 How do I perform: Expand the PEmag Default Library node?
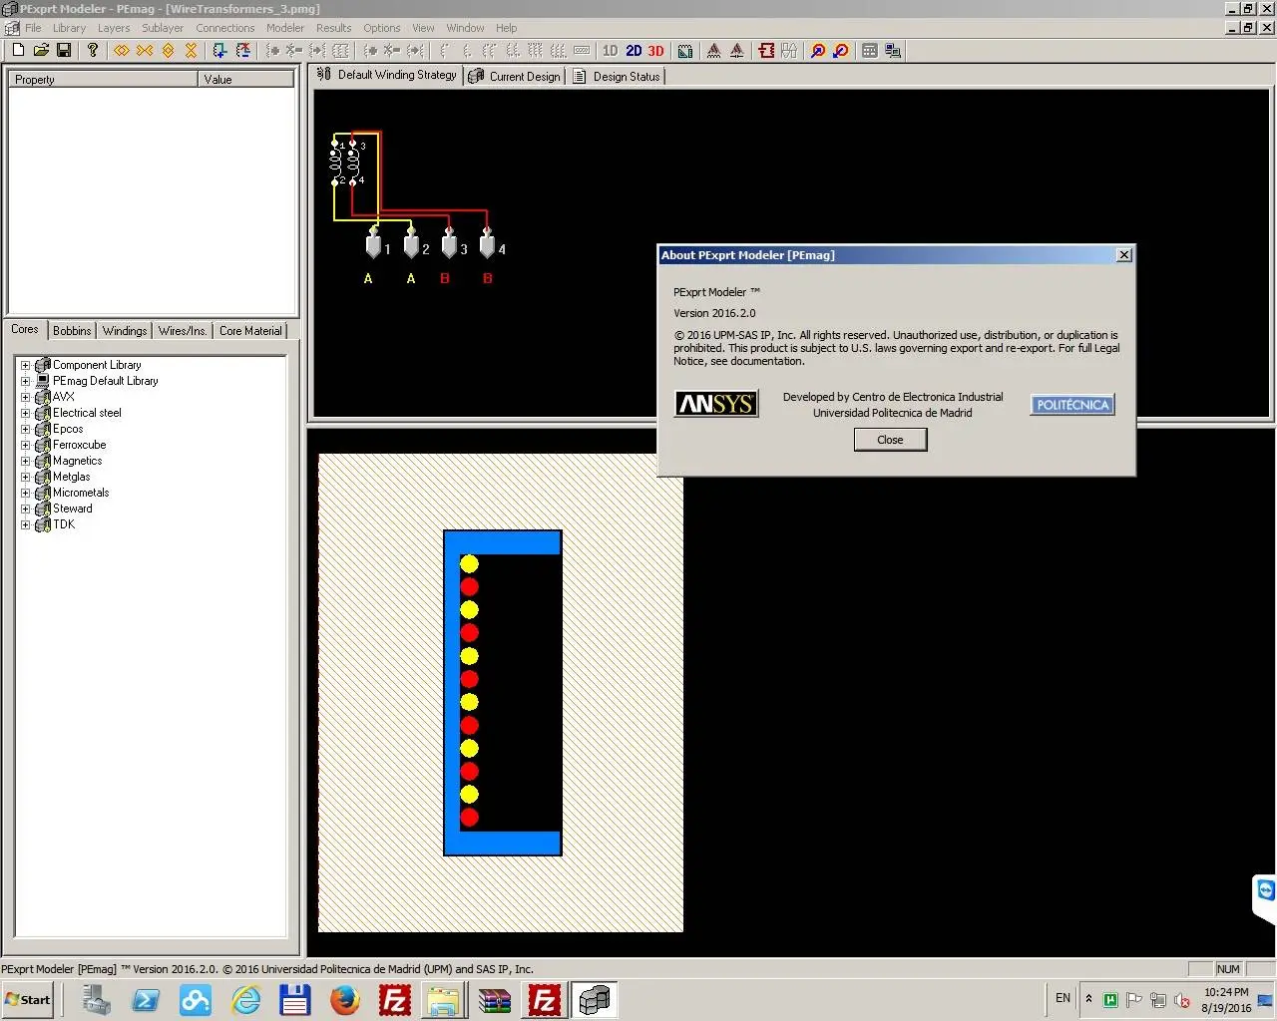click(25, 381)
